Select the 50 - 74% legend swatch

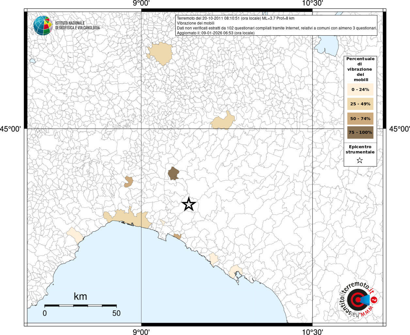click(x=360, y=118)
